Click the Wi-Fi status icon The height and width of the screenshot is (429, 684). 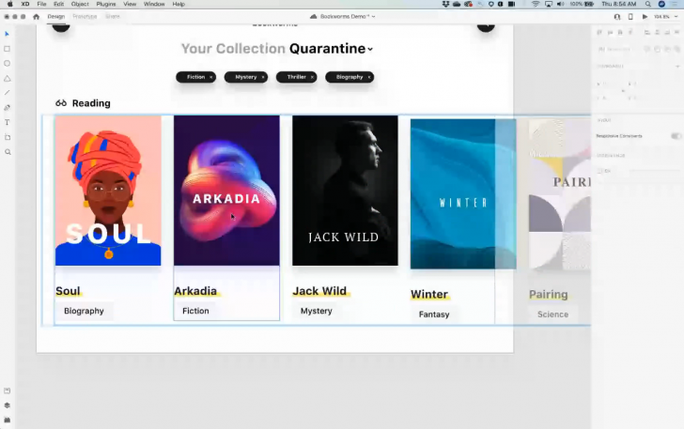coord(536,4)
